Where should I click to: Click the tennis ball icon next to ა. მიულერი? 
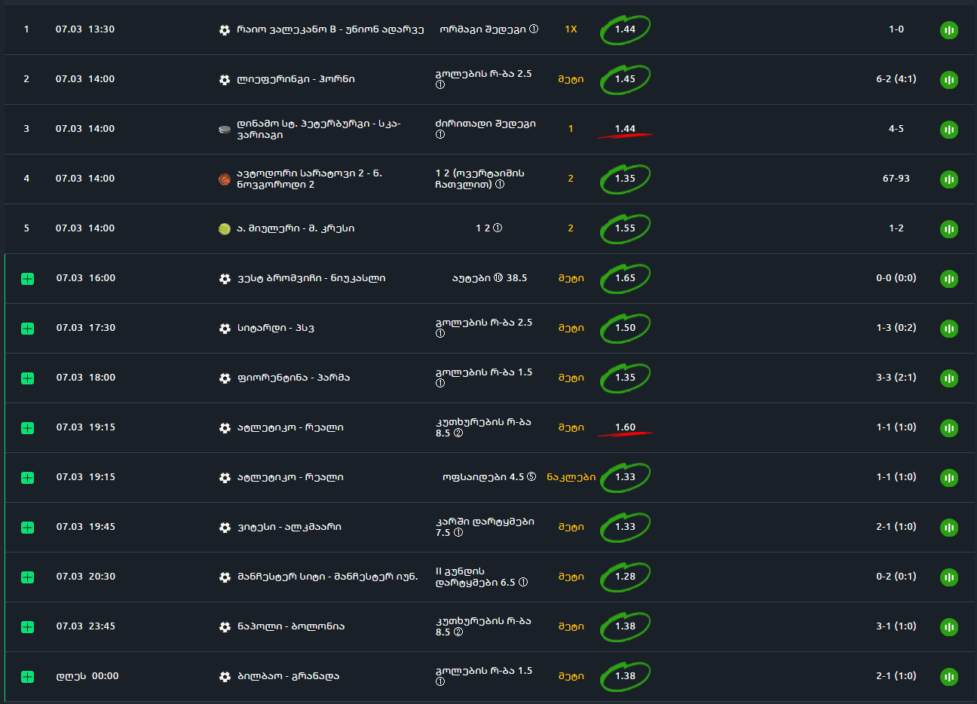coord(224,228)
